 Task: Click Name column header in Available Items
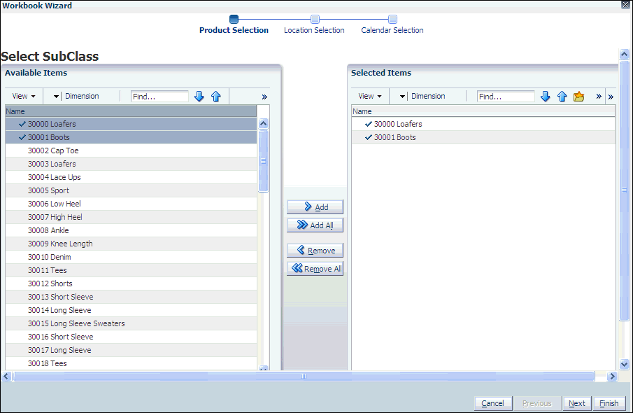click(x=131, y=111)
